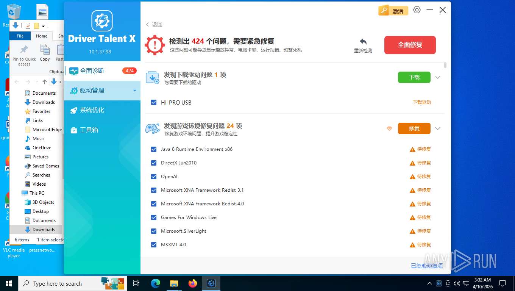Click the 激活 key icon button

click(x=393, y=11)
